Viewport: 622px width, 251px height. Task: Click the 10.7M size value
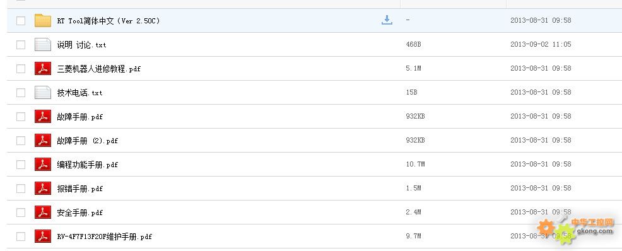(x=415, y=164)
